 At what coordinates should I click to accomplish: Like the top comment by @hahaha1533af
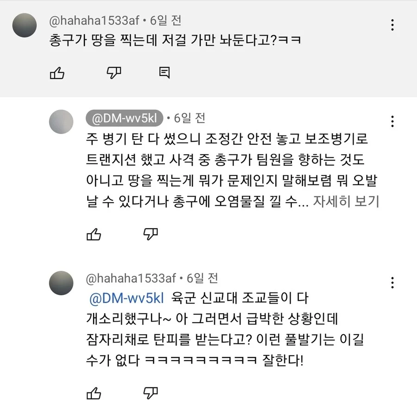coord(57,73)
